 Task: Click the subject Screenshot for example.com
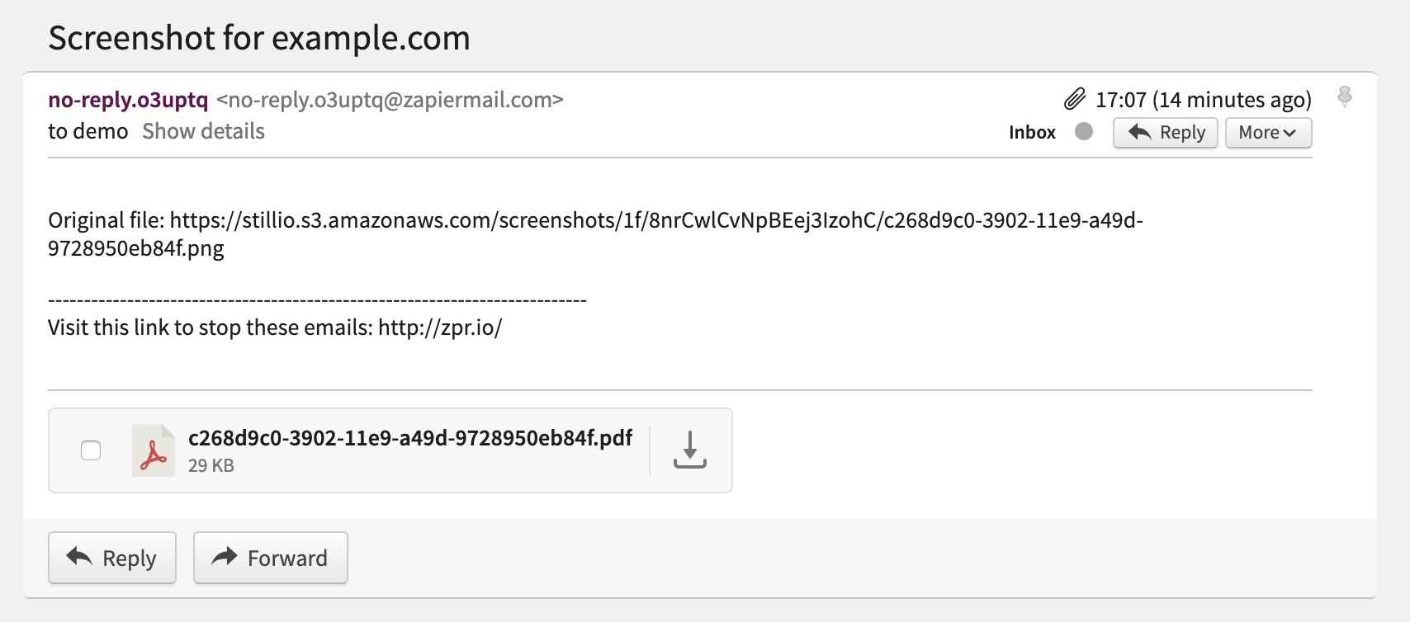259,38
